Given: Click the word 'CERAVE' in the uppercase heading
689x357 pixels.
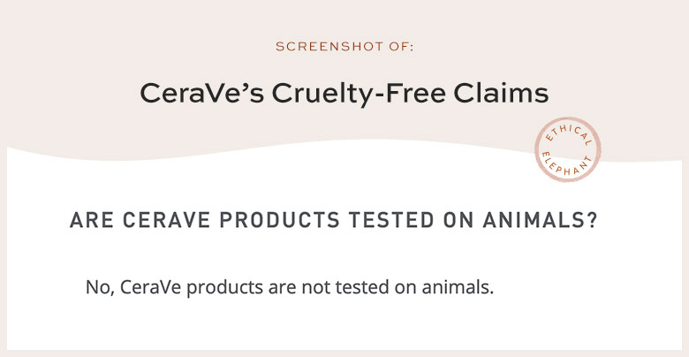Looking at the screenshot, I should click(x=167, y=220).
